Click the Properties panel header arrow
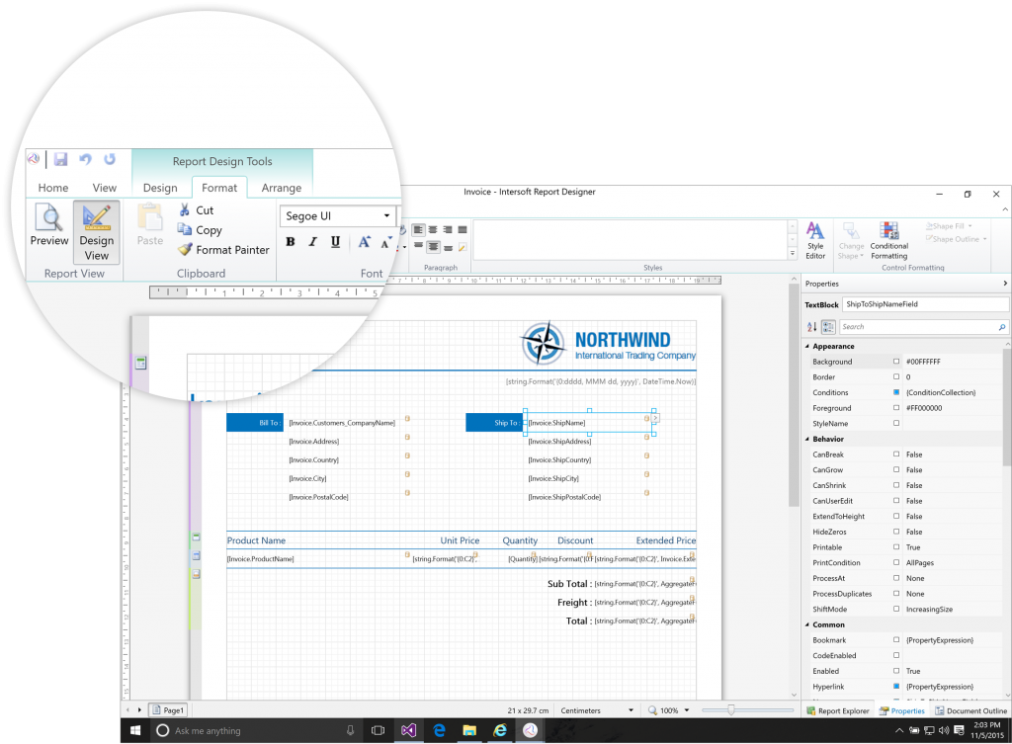 pyautogui.click(x=1005, y=284)
